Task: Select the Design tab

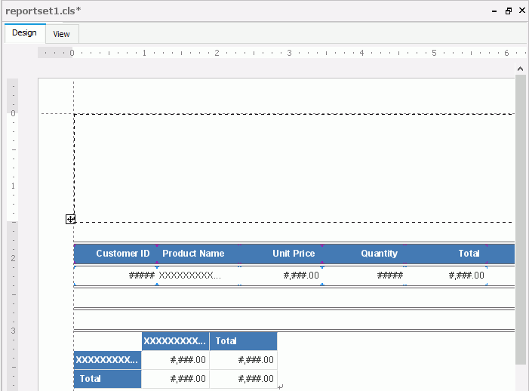Action: [x=24, y=33]
